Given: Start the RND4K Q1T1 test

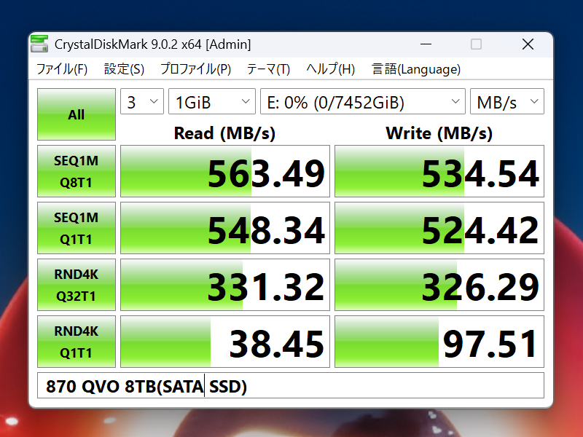Looking at the screenshot, I should 77,342.
